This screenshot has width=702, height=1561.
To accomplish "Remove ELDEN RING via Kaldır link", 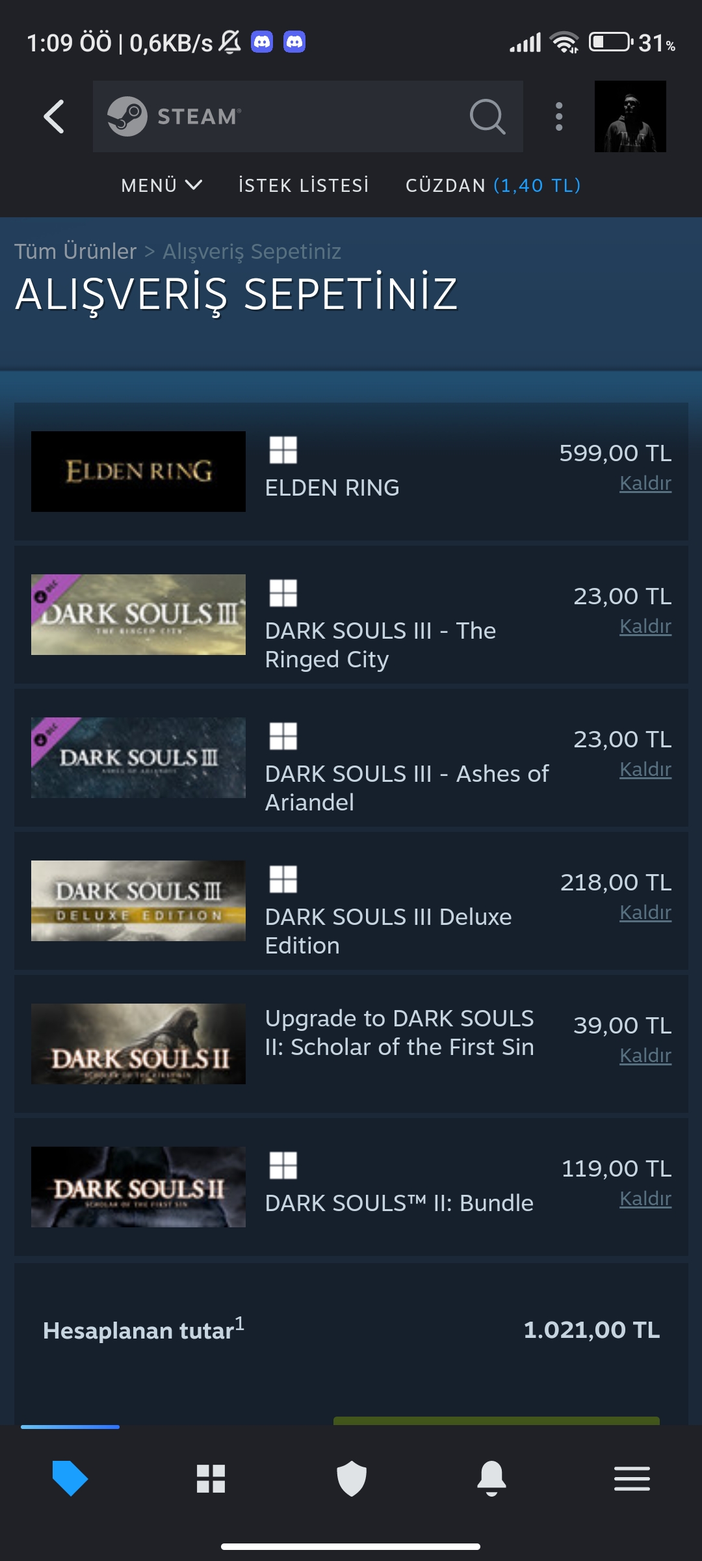I will [645, 483].
